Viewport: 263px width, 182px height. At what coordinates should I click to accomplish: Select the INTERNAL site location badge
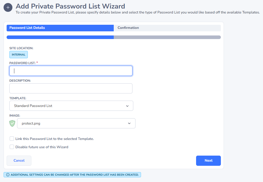click(18, 54)
